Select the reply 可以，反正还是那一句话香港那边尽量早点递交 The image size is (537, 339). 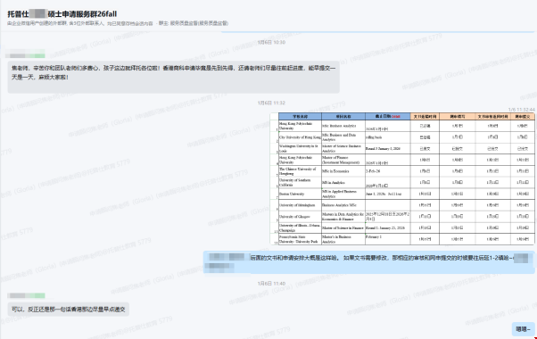point(68,310)
